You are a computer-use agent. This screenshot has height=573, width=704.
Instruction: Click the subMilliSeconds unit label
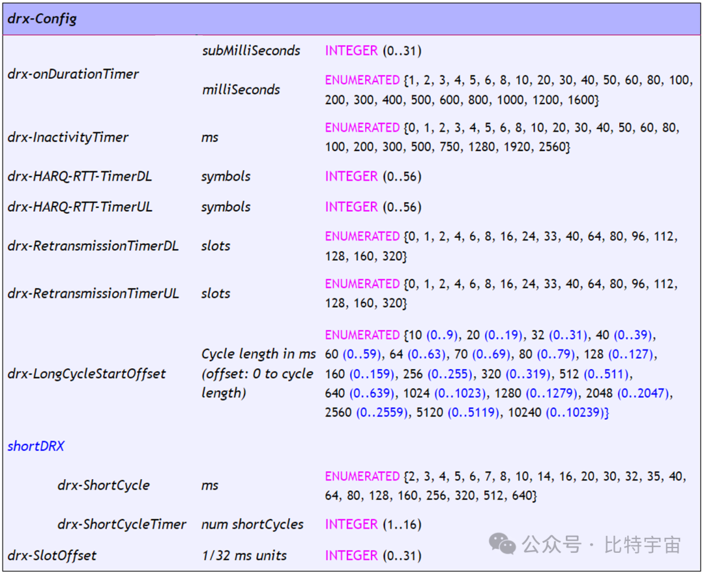point(251,51)
